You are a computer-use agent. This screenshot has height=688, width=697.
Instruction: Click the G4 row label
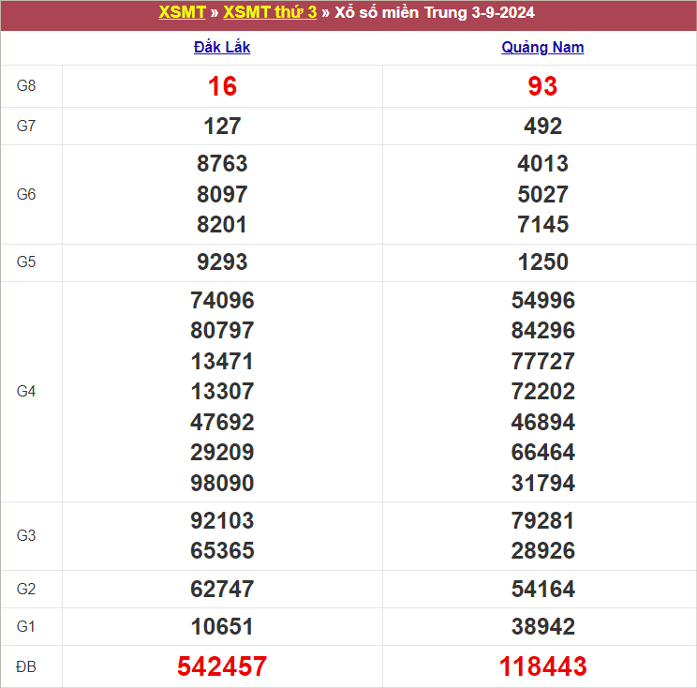pyautogui.click(x=26, y=392)
